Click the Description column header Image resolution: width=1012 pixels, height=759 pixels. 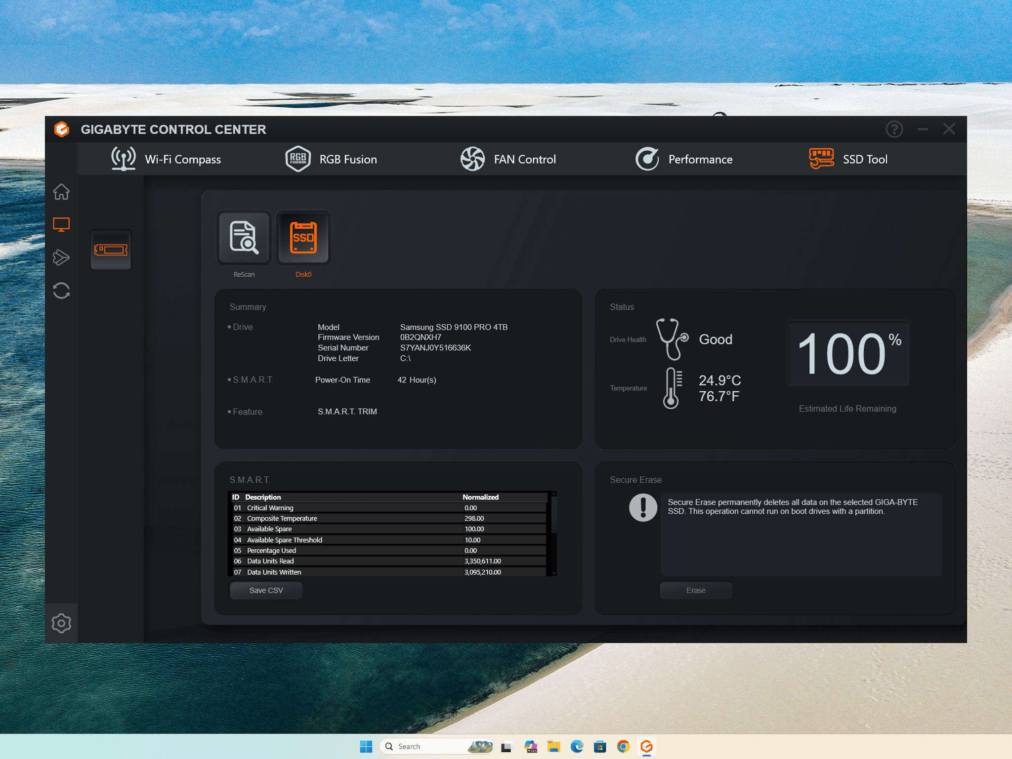tap(263, 497)
